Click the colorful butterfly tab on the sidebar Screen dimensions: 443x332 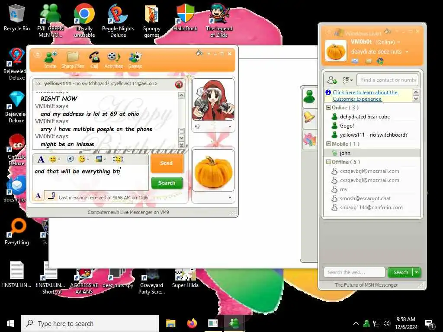pos(309,140)
